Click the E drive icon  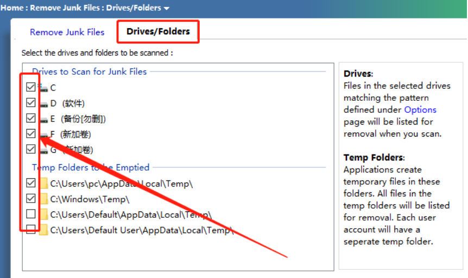point(43,119)
